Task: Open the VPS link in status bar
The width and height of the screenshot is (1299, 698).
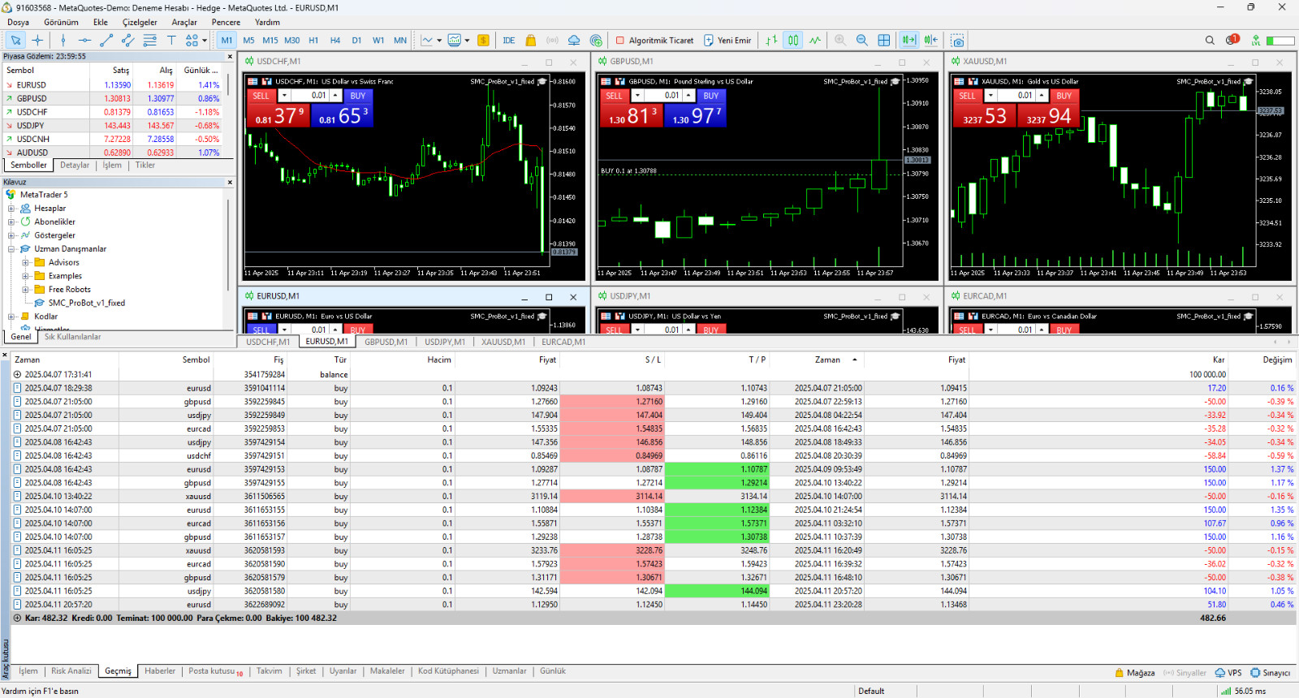Action: coord(1228,673)
